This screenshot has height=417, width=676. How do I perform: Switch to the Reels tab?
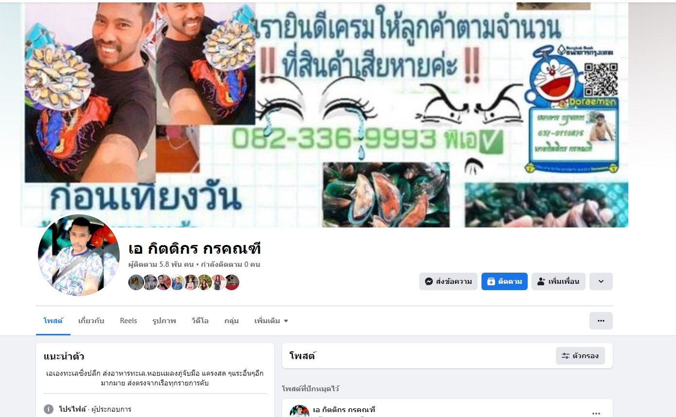128,321
